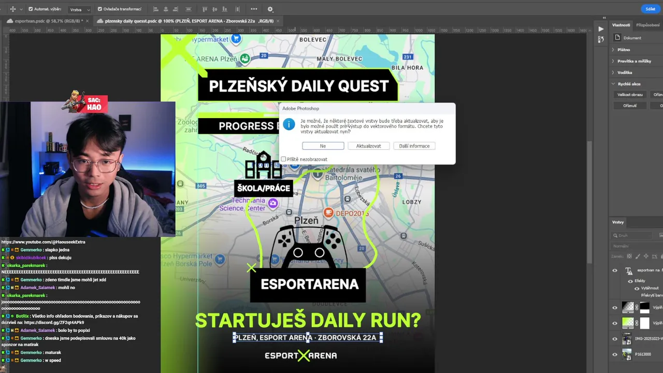The height and width of the screenshot is (373, 663).
Task: Check the Příště nezobrazovat checkbox
Action: tap(283, 159)
